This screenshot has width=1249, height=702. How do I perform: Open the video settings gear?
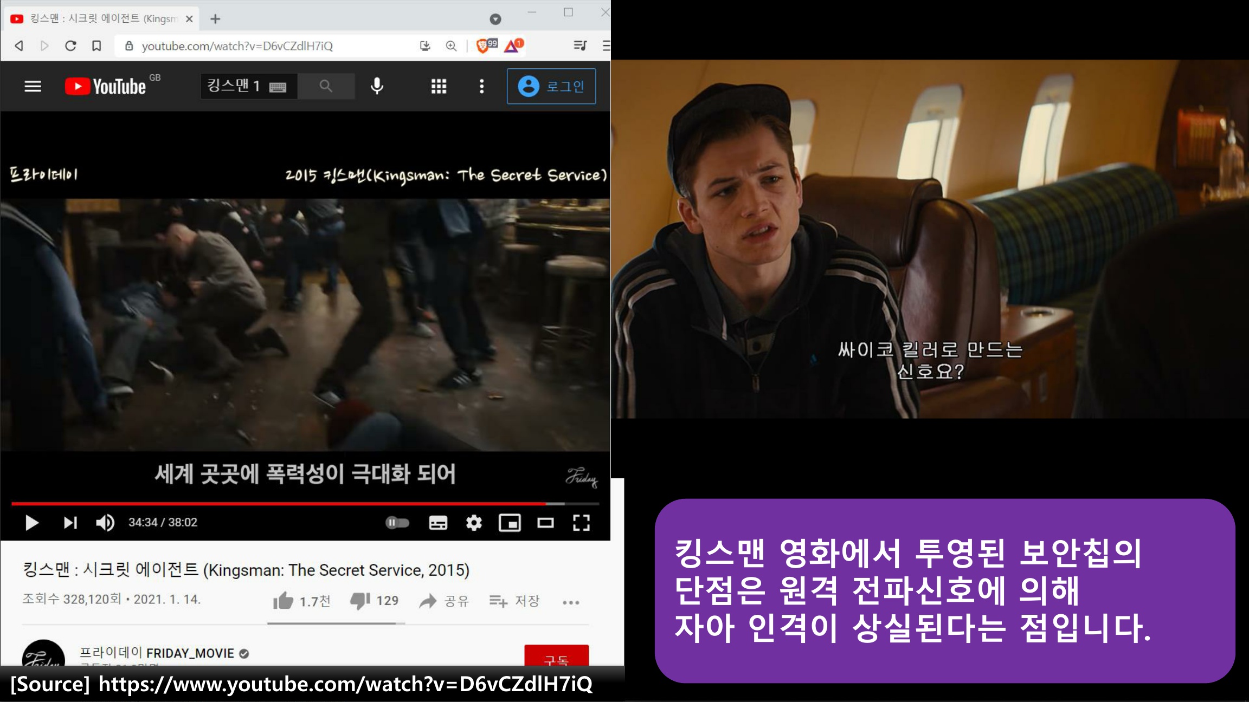coord(474,522)
